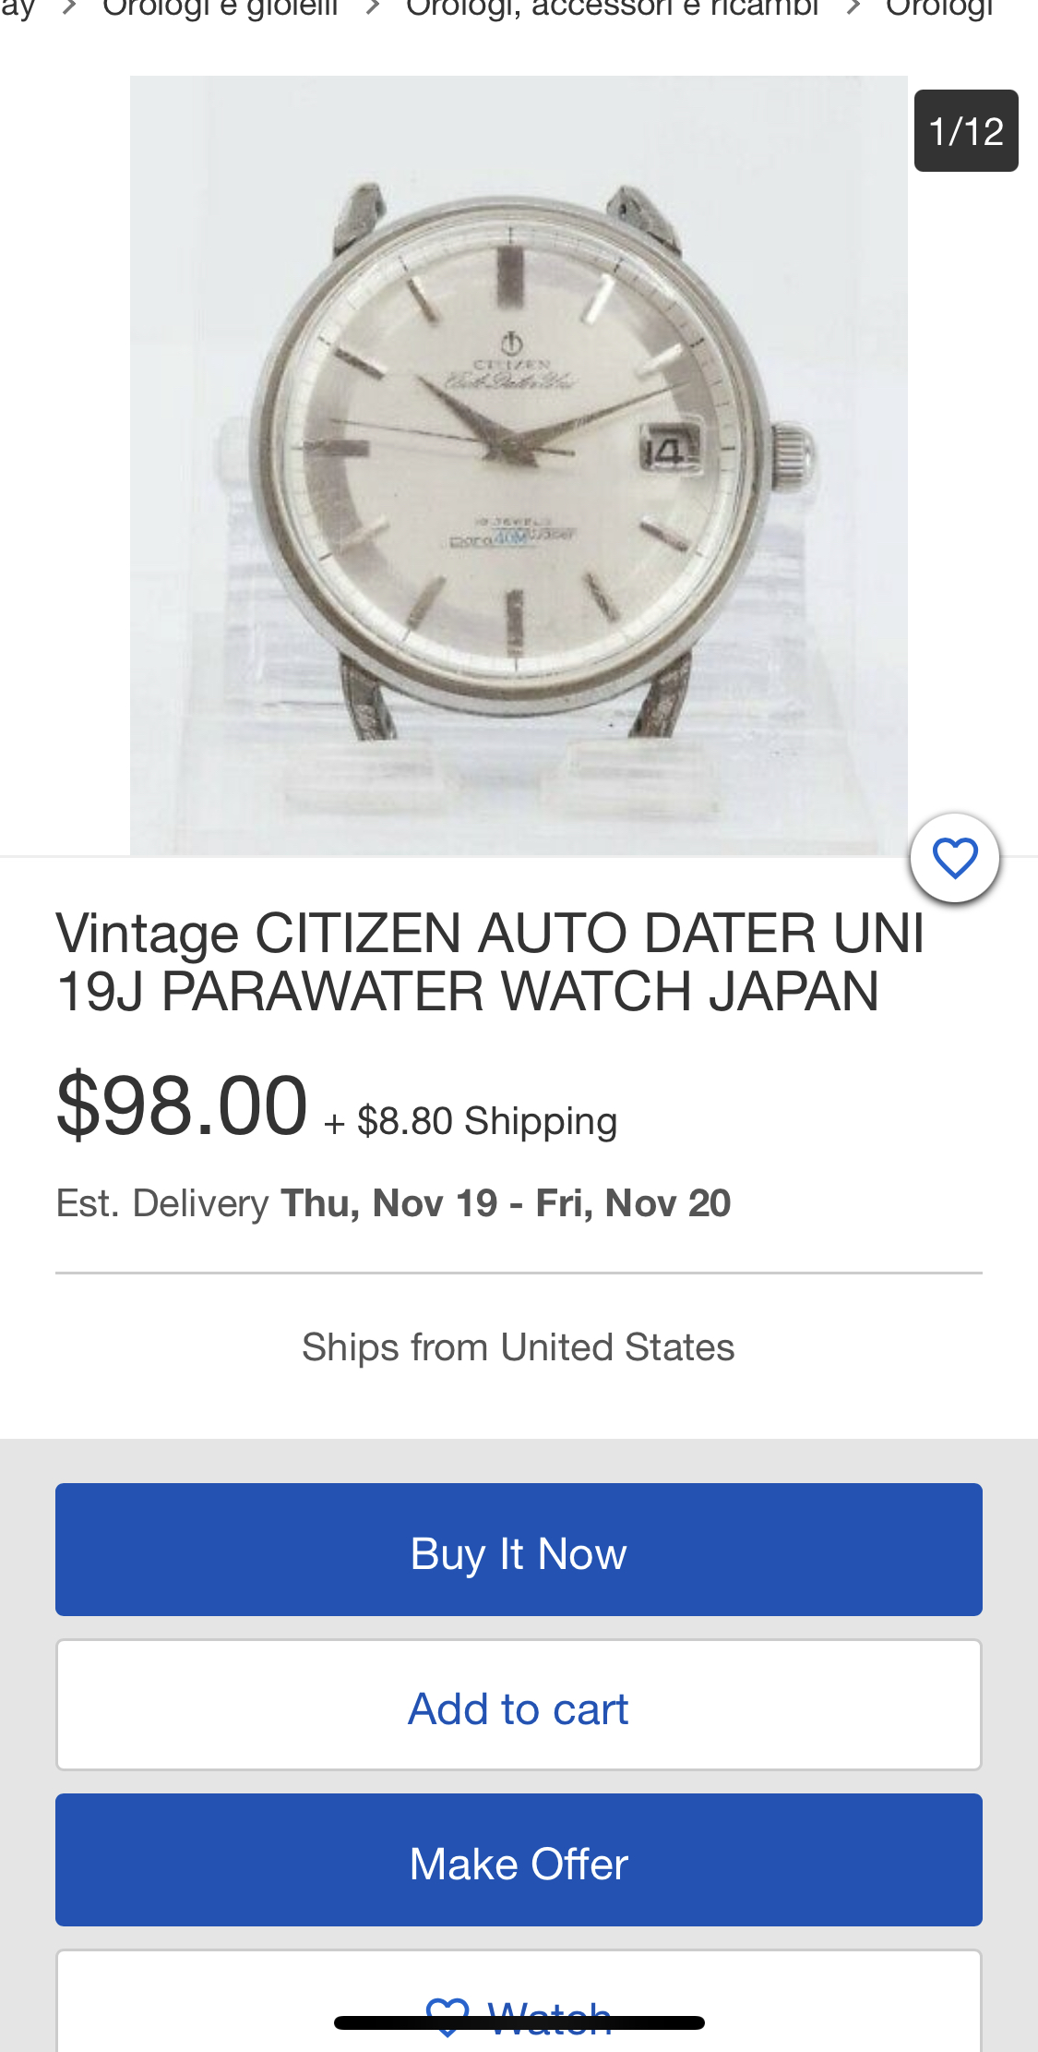The height and width of the screenshot is (2052, 1038).
Task: Tap the home indicator bar at bottom
Action: click(x=519, y=2022)
